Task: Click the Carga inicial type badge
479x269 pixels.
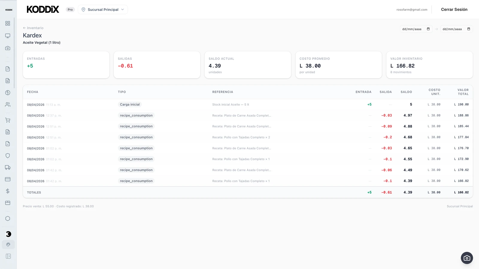Action: coord(130,104)
